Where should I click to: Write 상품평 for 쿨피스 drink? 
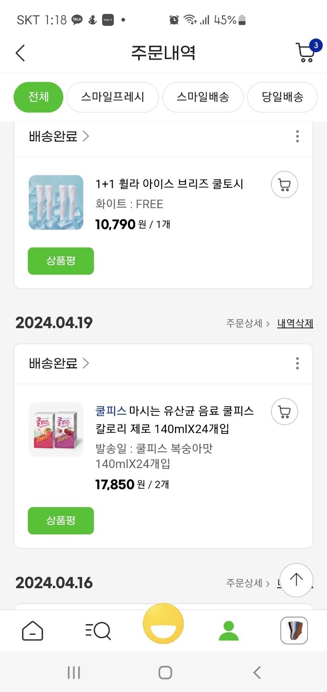point(61,520)
